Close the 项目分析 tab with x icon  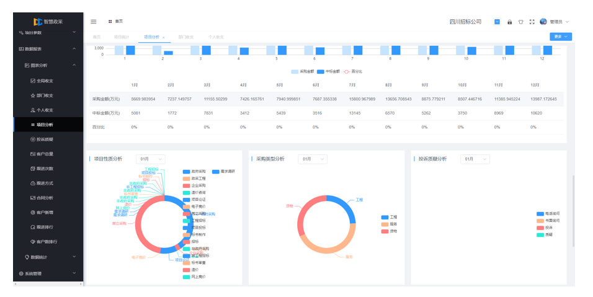163,37
